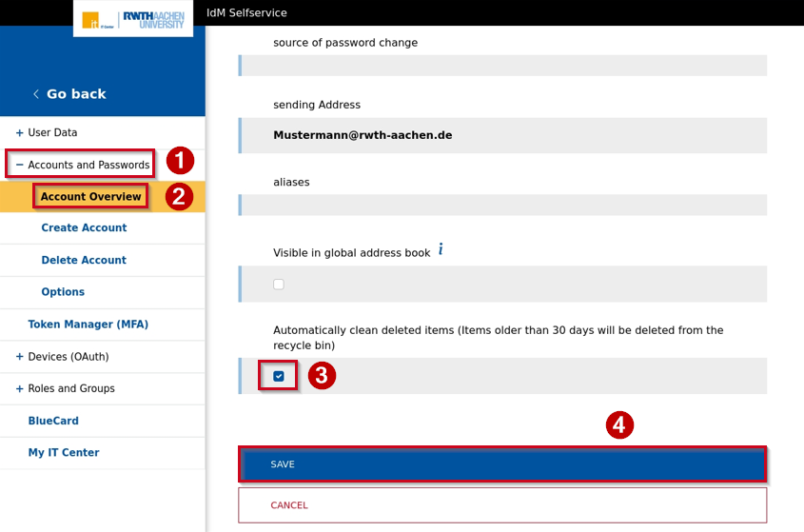This screenshot has width=804, height=532.
Task: Click the Go back chevron arrow
Action: pos(36,94)
